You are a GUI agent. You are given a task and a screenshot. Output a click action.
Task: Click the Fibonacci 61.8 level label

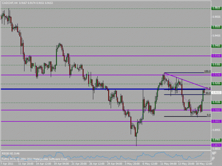tap(208, 88)
